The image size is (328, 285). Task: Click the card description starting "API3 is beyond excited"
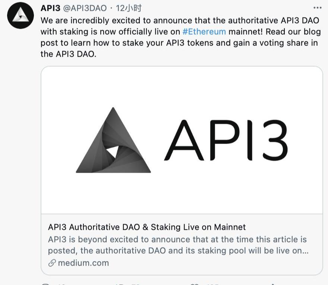tap(178, 245)
